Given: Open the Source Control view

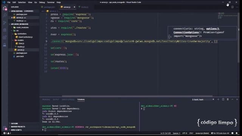Looking at the screenshot, I should point(5,23).
